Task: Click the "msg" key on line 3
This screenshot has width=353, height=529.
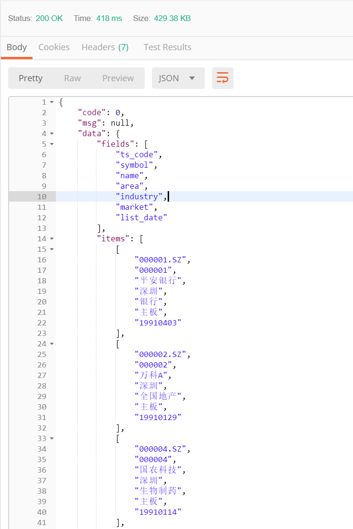Action: pos(89,123)
